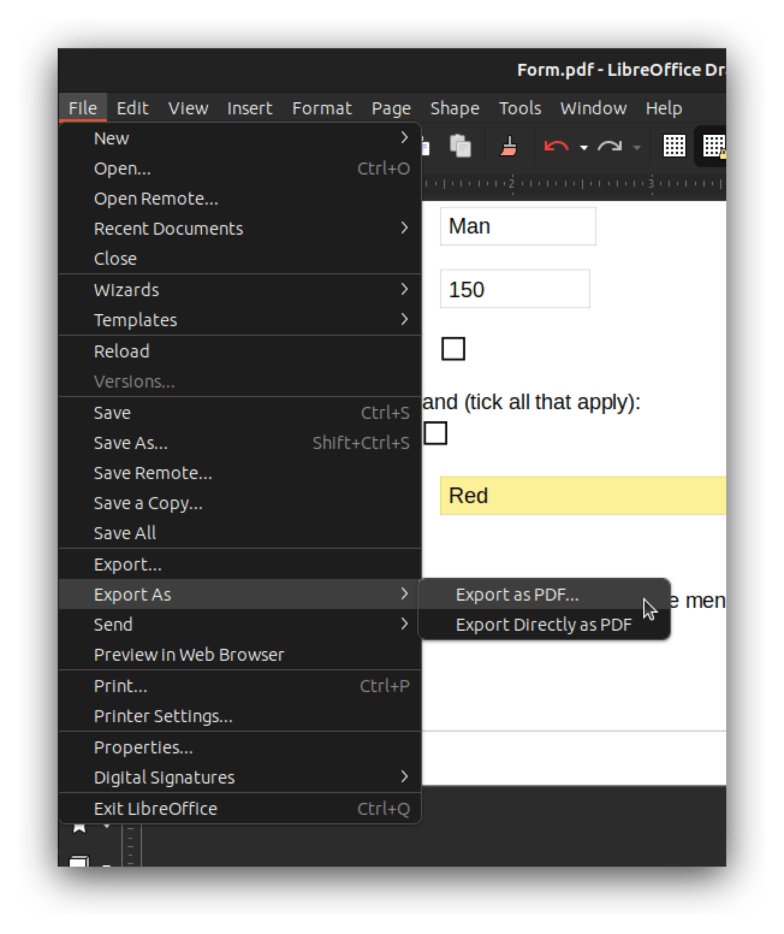Screen dimensions: 784x934
Task: Open the File menu
Action: tap(83, 108)
